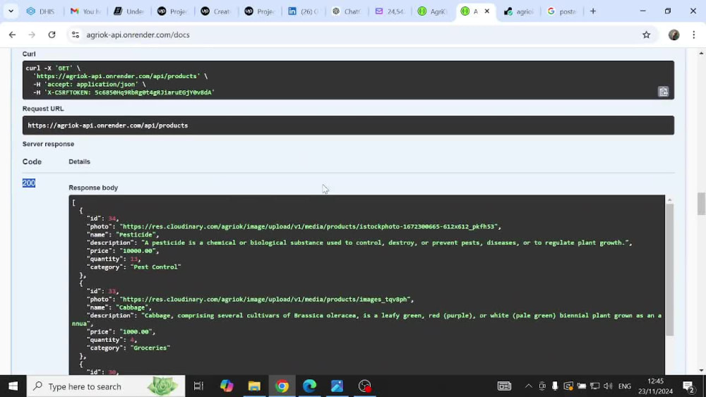Select the 200 response code
The width and height of the screenshot is (706, 397).
click(x=29, y=183)
